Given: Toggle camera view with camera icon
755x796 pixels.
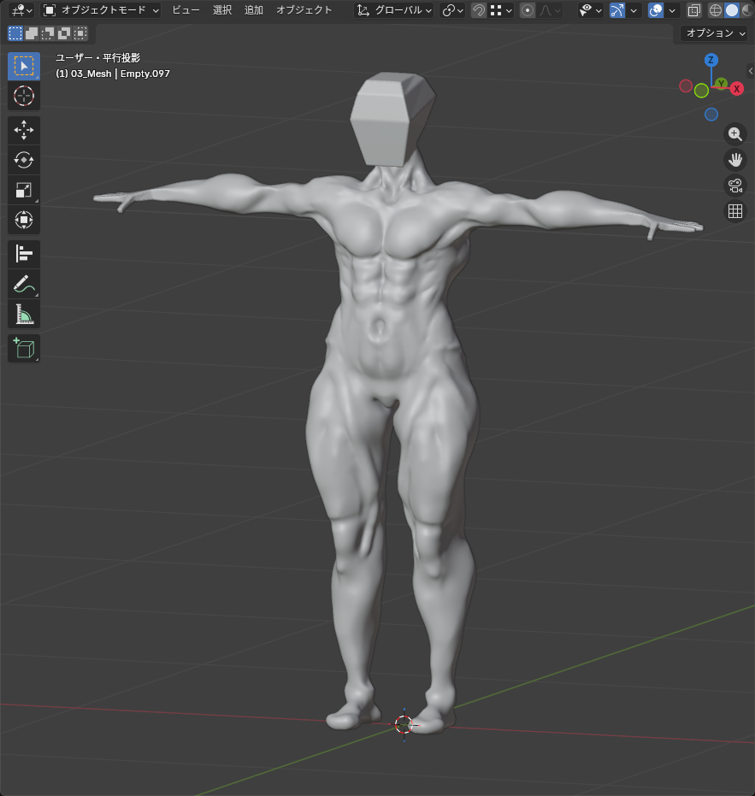Looking at the screenshot, I should tap(734, 186).
